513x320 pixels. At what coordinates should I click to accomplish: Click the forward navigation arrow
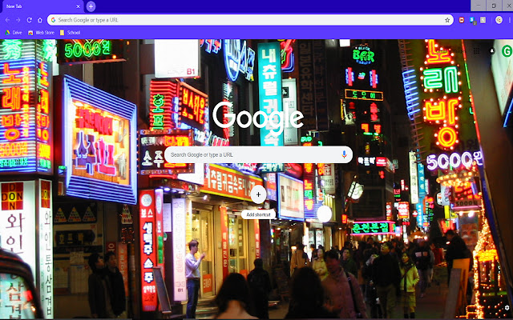point(18,20)
